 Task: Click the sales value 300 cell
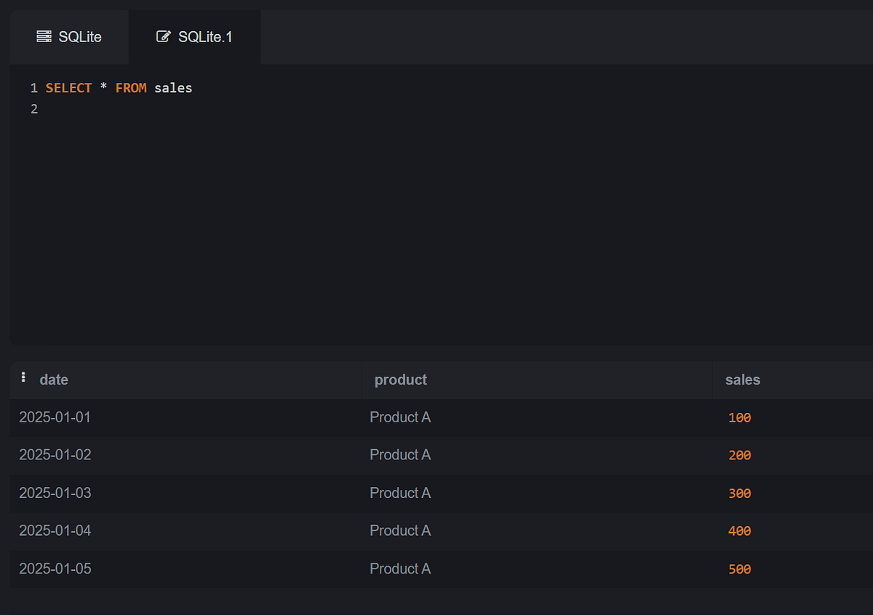click(x=739, y=494)
